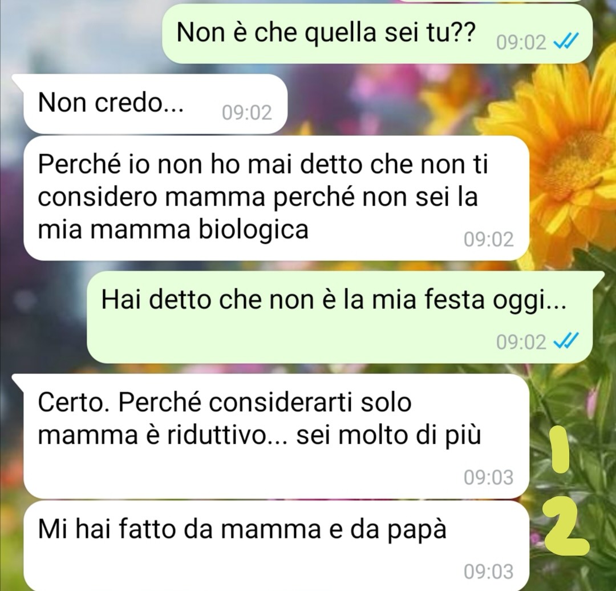Tap the 09:02 timestamp on "festa oggi..." message
The image size is (616, 591).
[x=521, y=341]
